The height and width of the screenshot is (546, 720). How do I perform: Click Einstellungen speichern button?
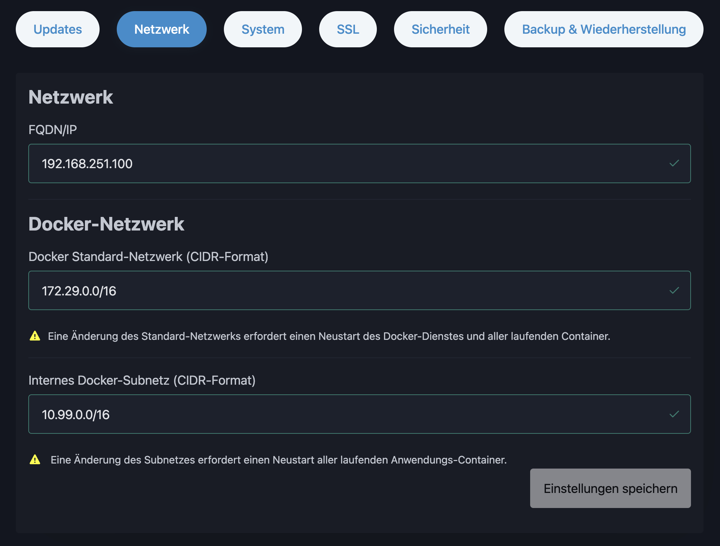(x=610, y=488)
